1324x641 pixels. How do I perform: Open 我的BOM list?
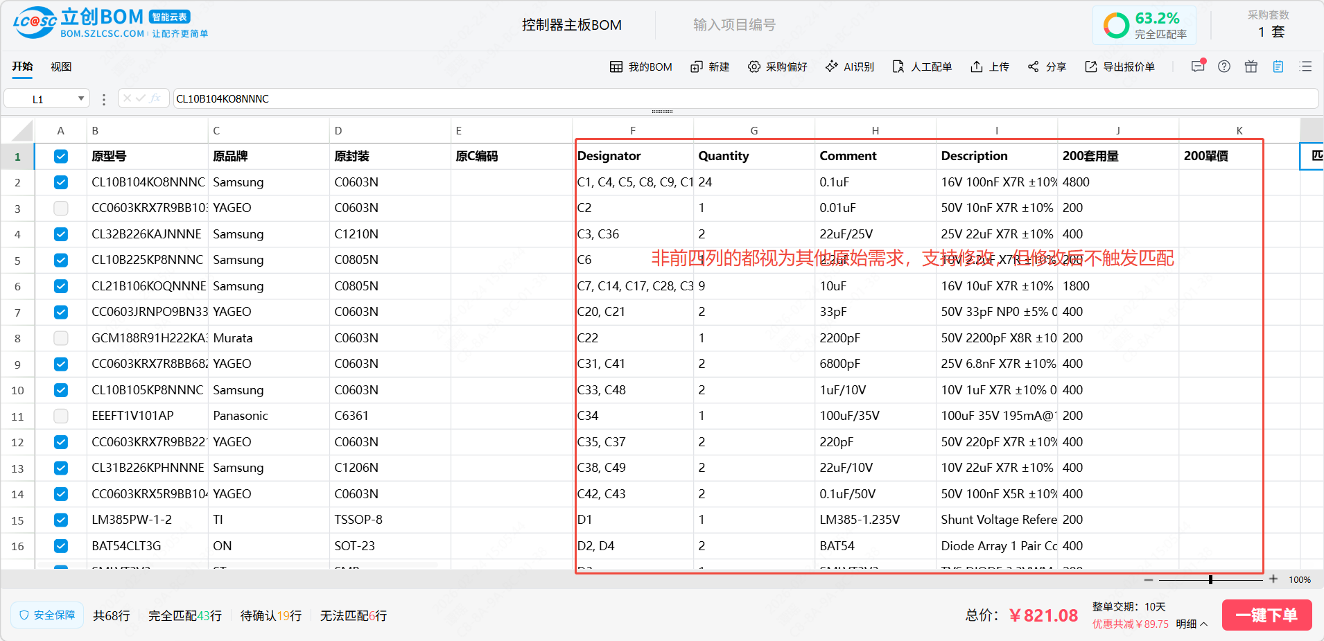point(641,67)
